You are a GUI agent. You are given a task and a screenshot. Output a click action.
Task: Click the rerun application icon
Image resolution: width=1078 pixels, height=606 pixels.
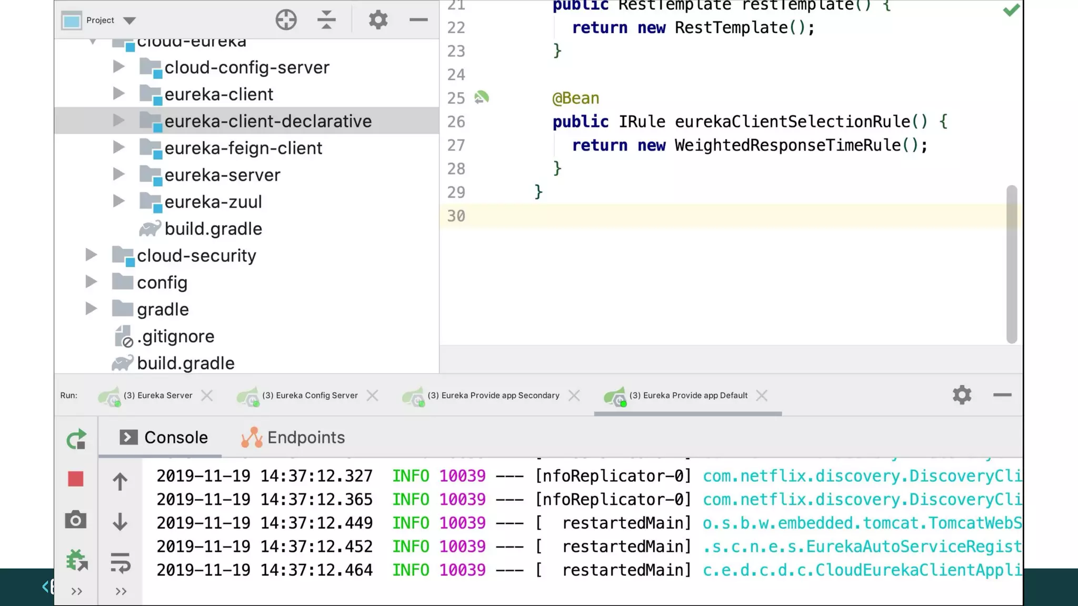[x=76, y=439]
